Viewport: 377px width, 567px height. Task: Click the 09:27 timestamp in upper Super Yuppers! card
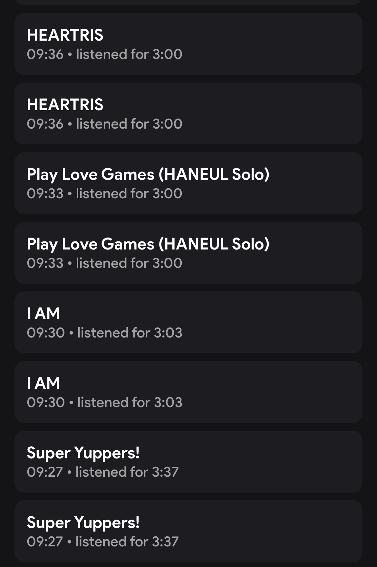pyautogui.click(x=45, y=472)
